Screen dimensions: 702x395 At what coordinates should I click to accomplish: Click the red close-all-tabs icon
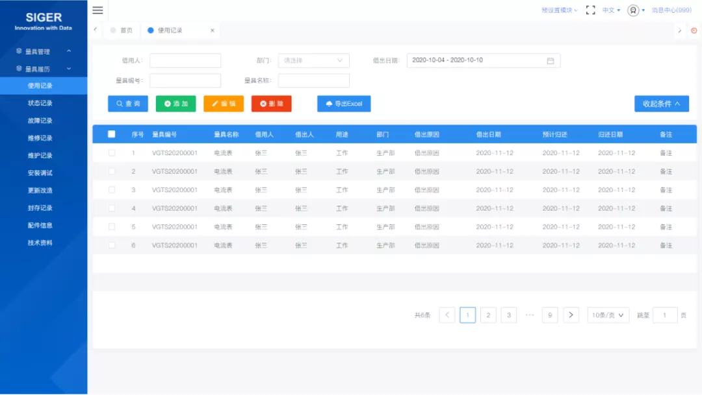[694, 30]
